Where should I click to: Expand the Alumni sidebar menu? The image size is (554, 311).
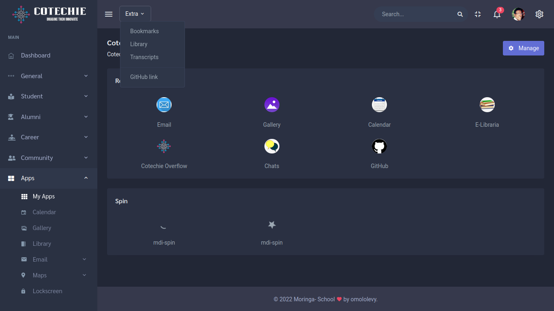pos(49,117)
